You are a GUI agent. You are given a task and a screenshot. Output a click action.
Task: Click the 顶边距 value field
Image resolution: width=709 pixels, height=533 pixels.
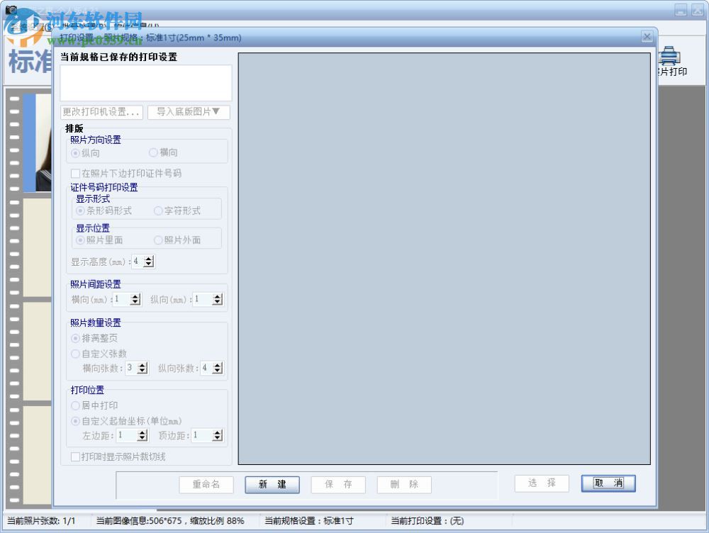(202, 435)
